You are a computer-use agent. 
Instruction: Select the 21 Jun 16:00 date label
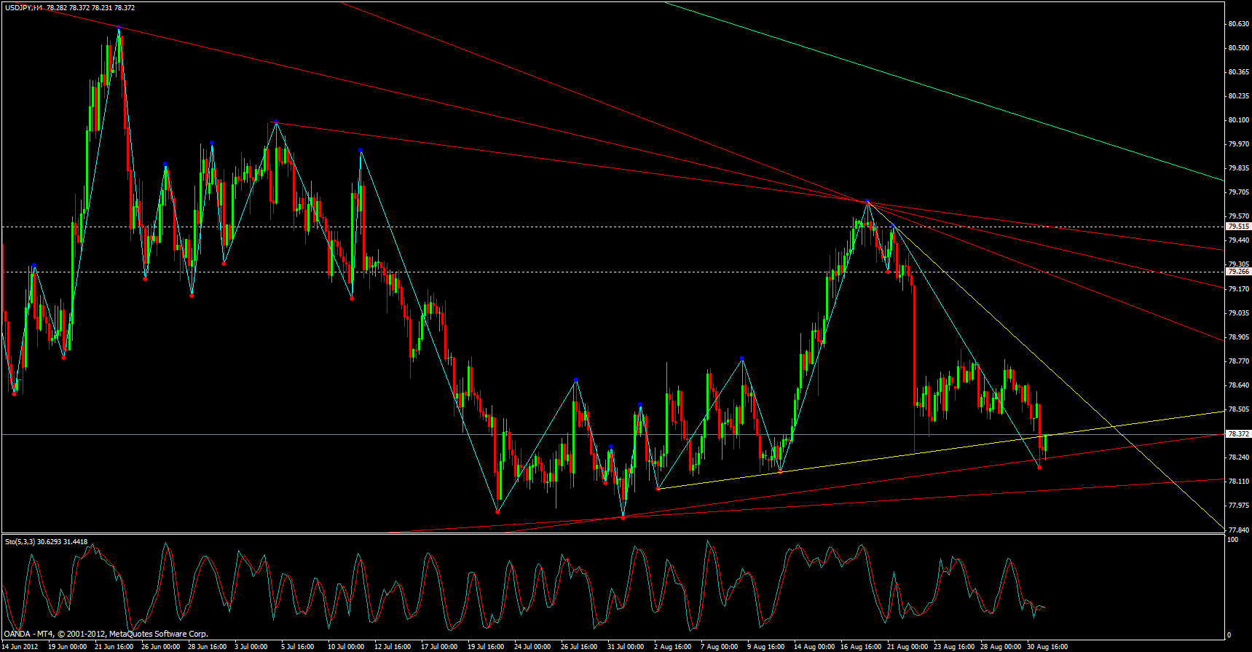pos(114,646)
